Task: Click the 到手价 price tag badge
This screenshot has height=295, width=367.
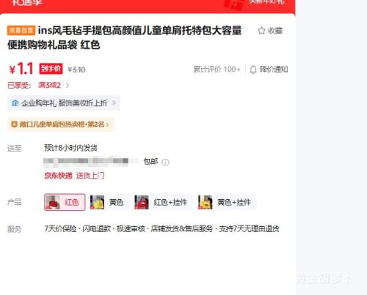Action: 51,69
